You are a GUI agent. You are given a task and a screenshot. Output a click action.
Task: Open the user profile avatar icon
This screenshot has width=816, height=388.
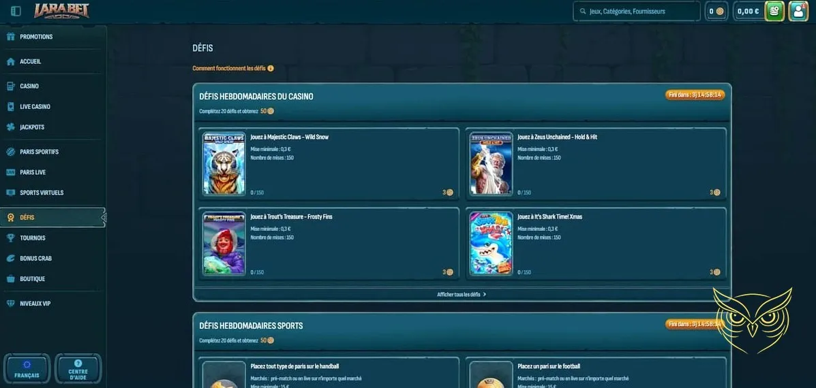[798, 11]
